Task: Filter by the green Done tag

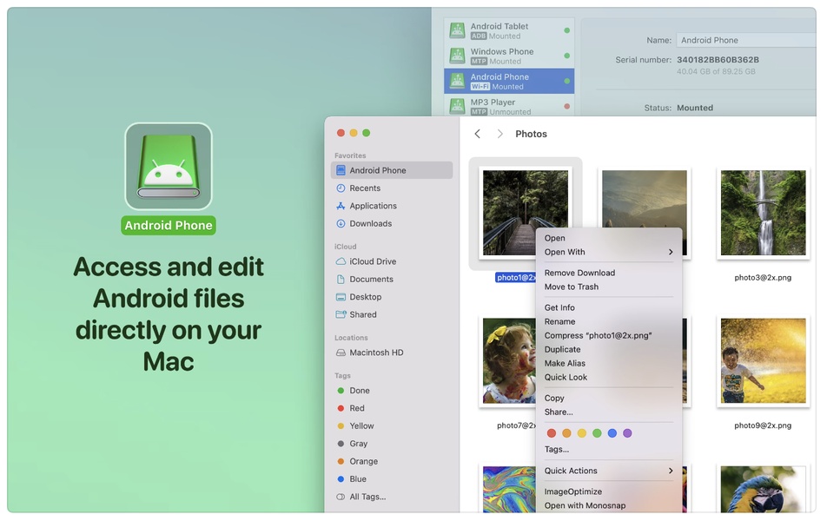Action: (391, 391)
